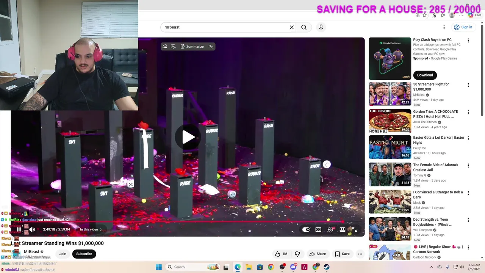Join the MrBeast channel membership

[63, 254]
